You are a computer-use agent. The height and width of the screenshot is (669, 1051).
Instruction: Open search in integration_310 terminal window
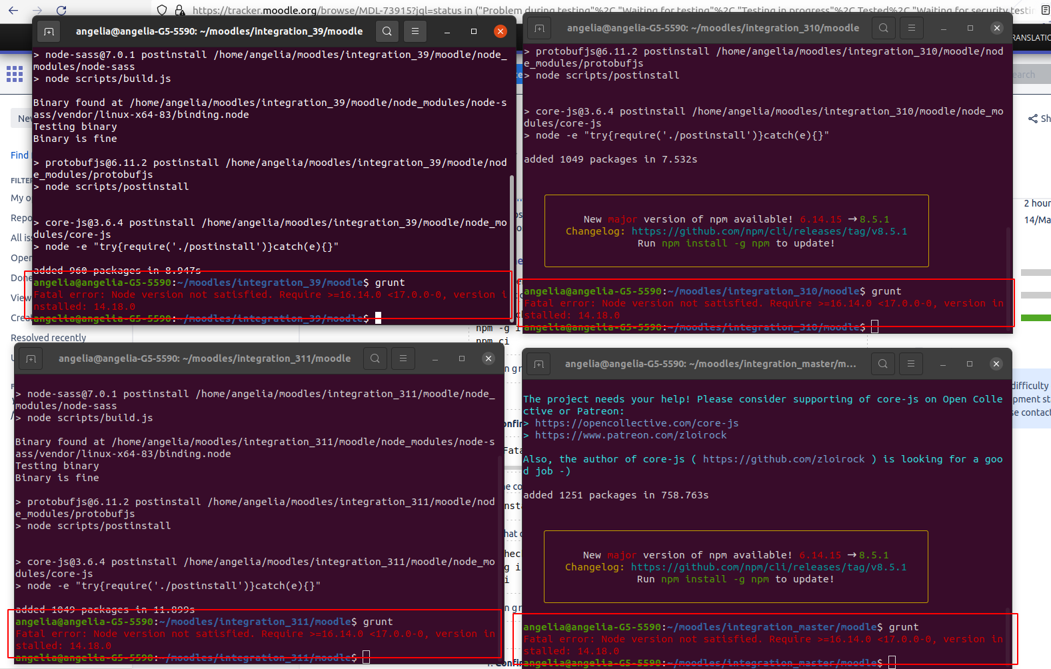[884, 28]
